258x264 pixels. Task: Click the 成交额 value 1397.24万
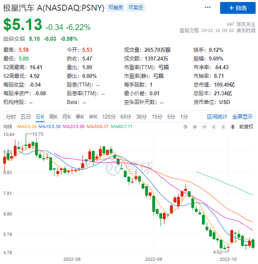coord(156,59)
